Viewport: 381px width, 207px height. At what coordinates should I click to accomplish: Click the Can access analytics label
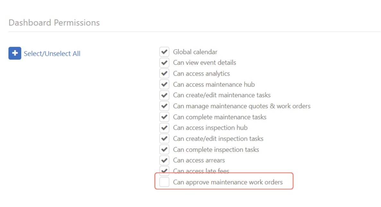(202, 73)
